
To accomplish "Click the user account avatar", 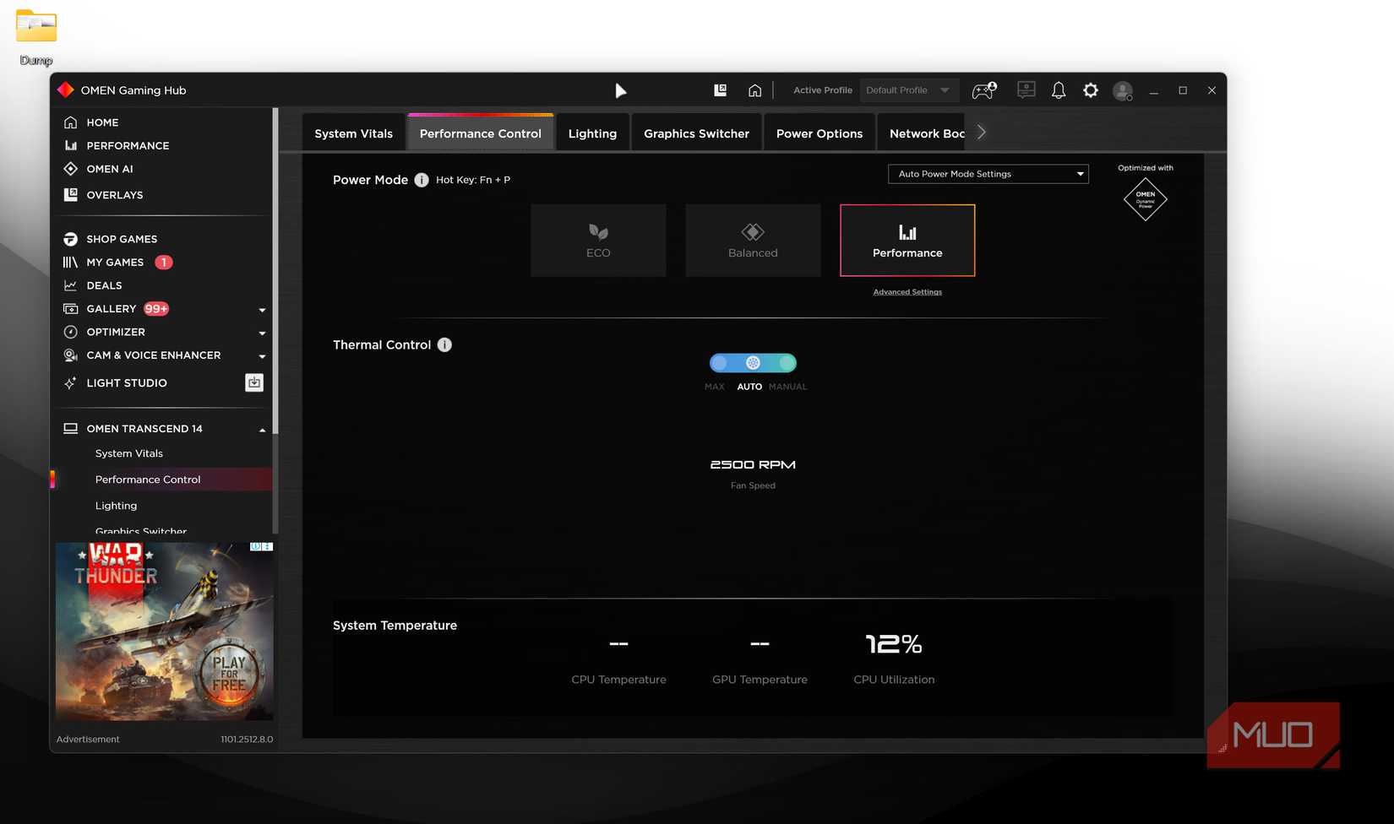I will (x=1122, y=90).
